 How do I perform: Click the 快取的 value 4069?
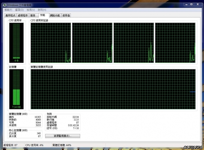pos(38,120)
